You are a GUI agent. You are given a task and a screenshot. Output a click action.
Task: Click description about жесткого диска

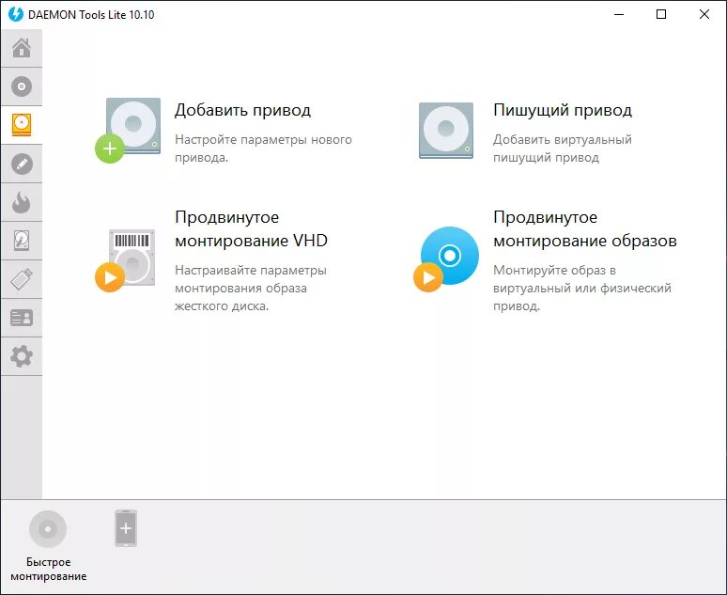tap(251, 288)
